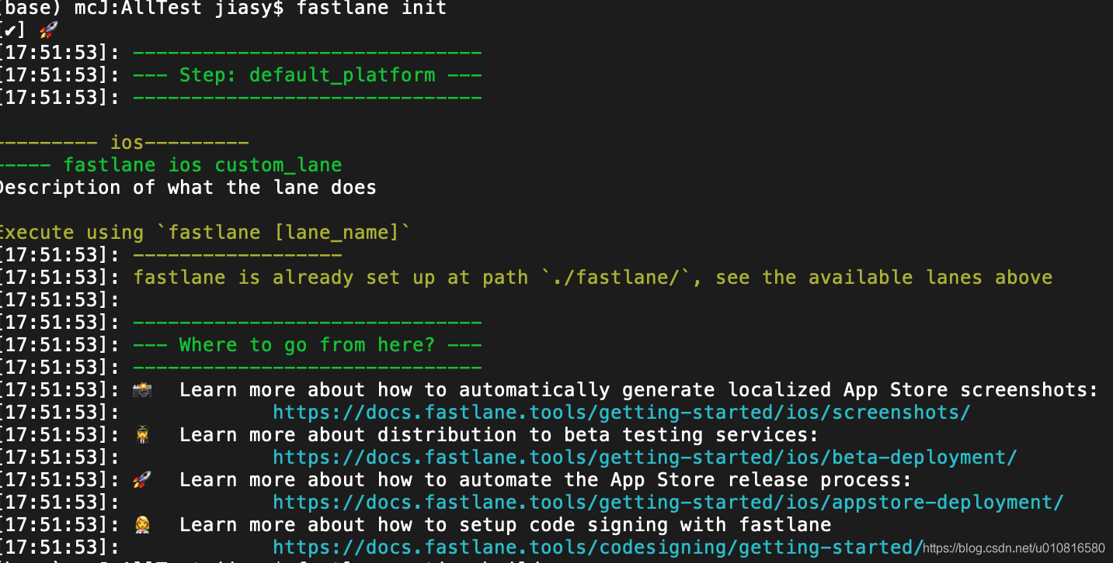Screen dimensions: 1113x563
Task: Open the ios/appstore-deployment docs link
Action: pyautogui.click(x=668, y=503)
